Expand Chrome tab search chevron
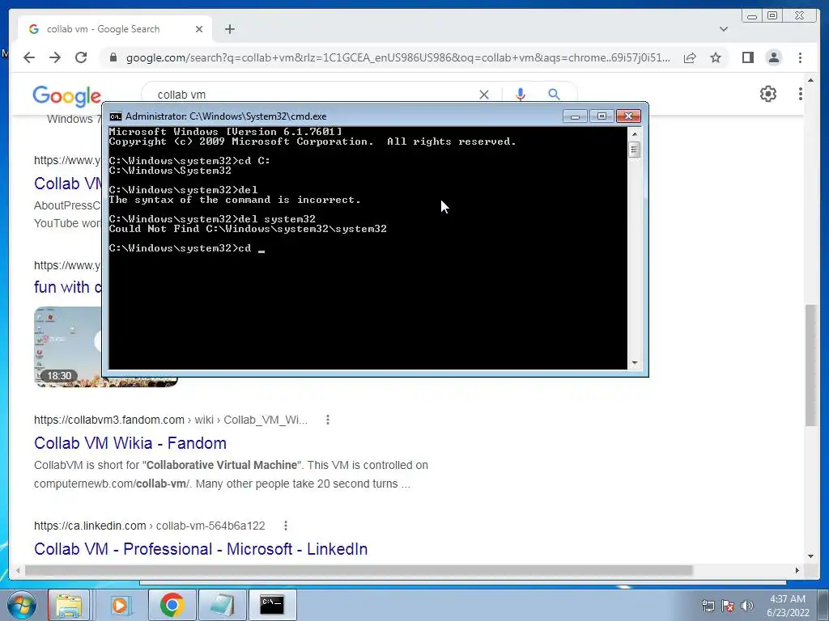Viewport: 829px width, 621px height. [723, 29]
